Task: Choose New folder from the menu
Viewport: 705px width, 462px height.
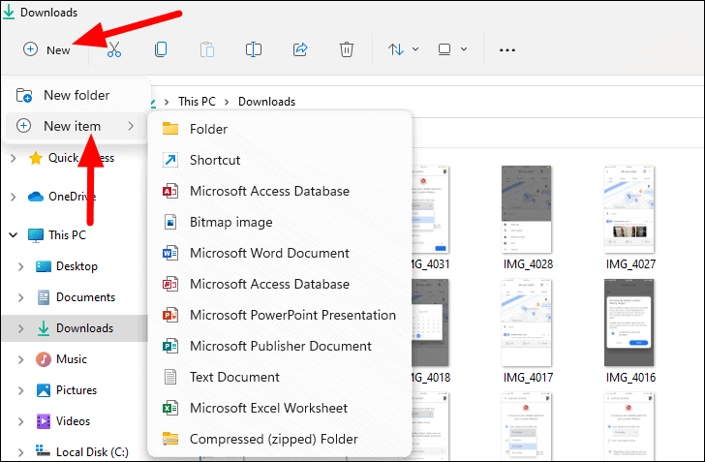Action: click(x=76, y=95)
